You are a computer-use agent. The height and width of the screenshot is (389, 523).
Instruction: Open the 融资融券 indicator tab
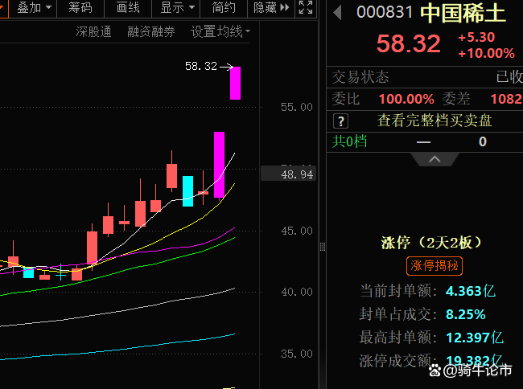151,32
